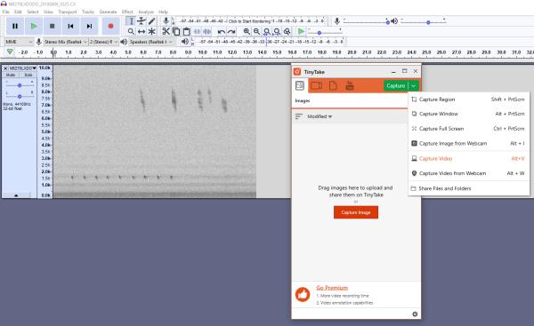Switch to TinyTake Videos tab icon
534x326 pixels.
click(316, 85)
